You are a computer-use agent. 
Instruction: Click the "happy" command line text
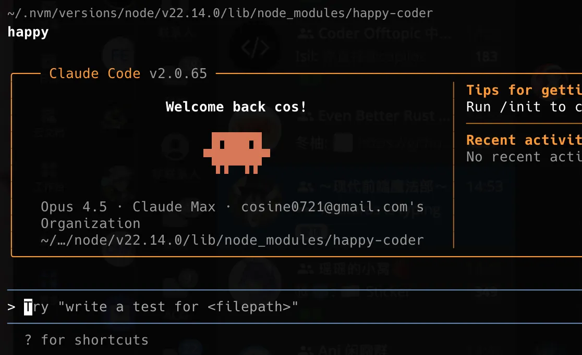click(28, 32)
